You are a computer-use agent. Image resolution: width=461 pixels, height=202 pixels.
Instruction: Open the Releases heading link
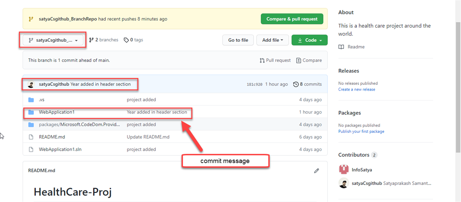coord(349,70)
